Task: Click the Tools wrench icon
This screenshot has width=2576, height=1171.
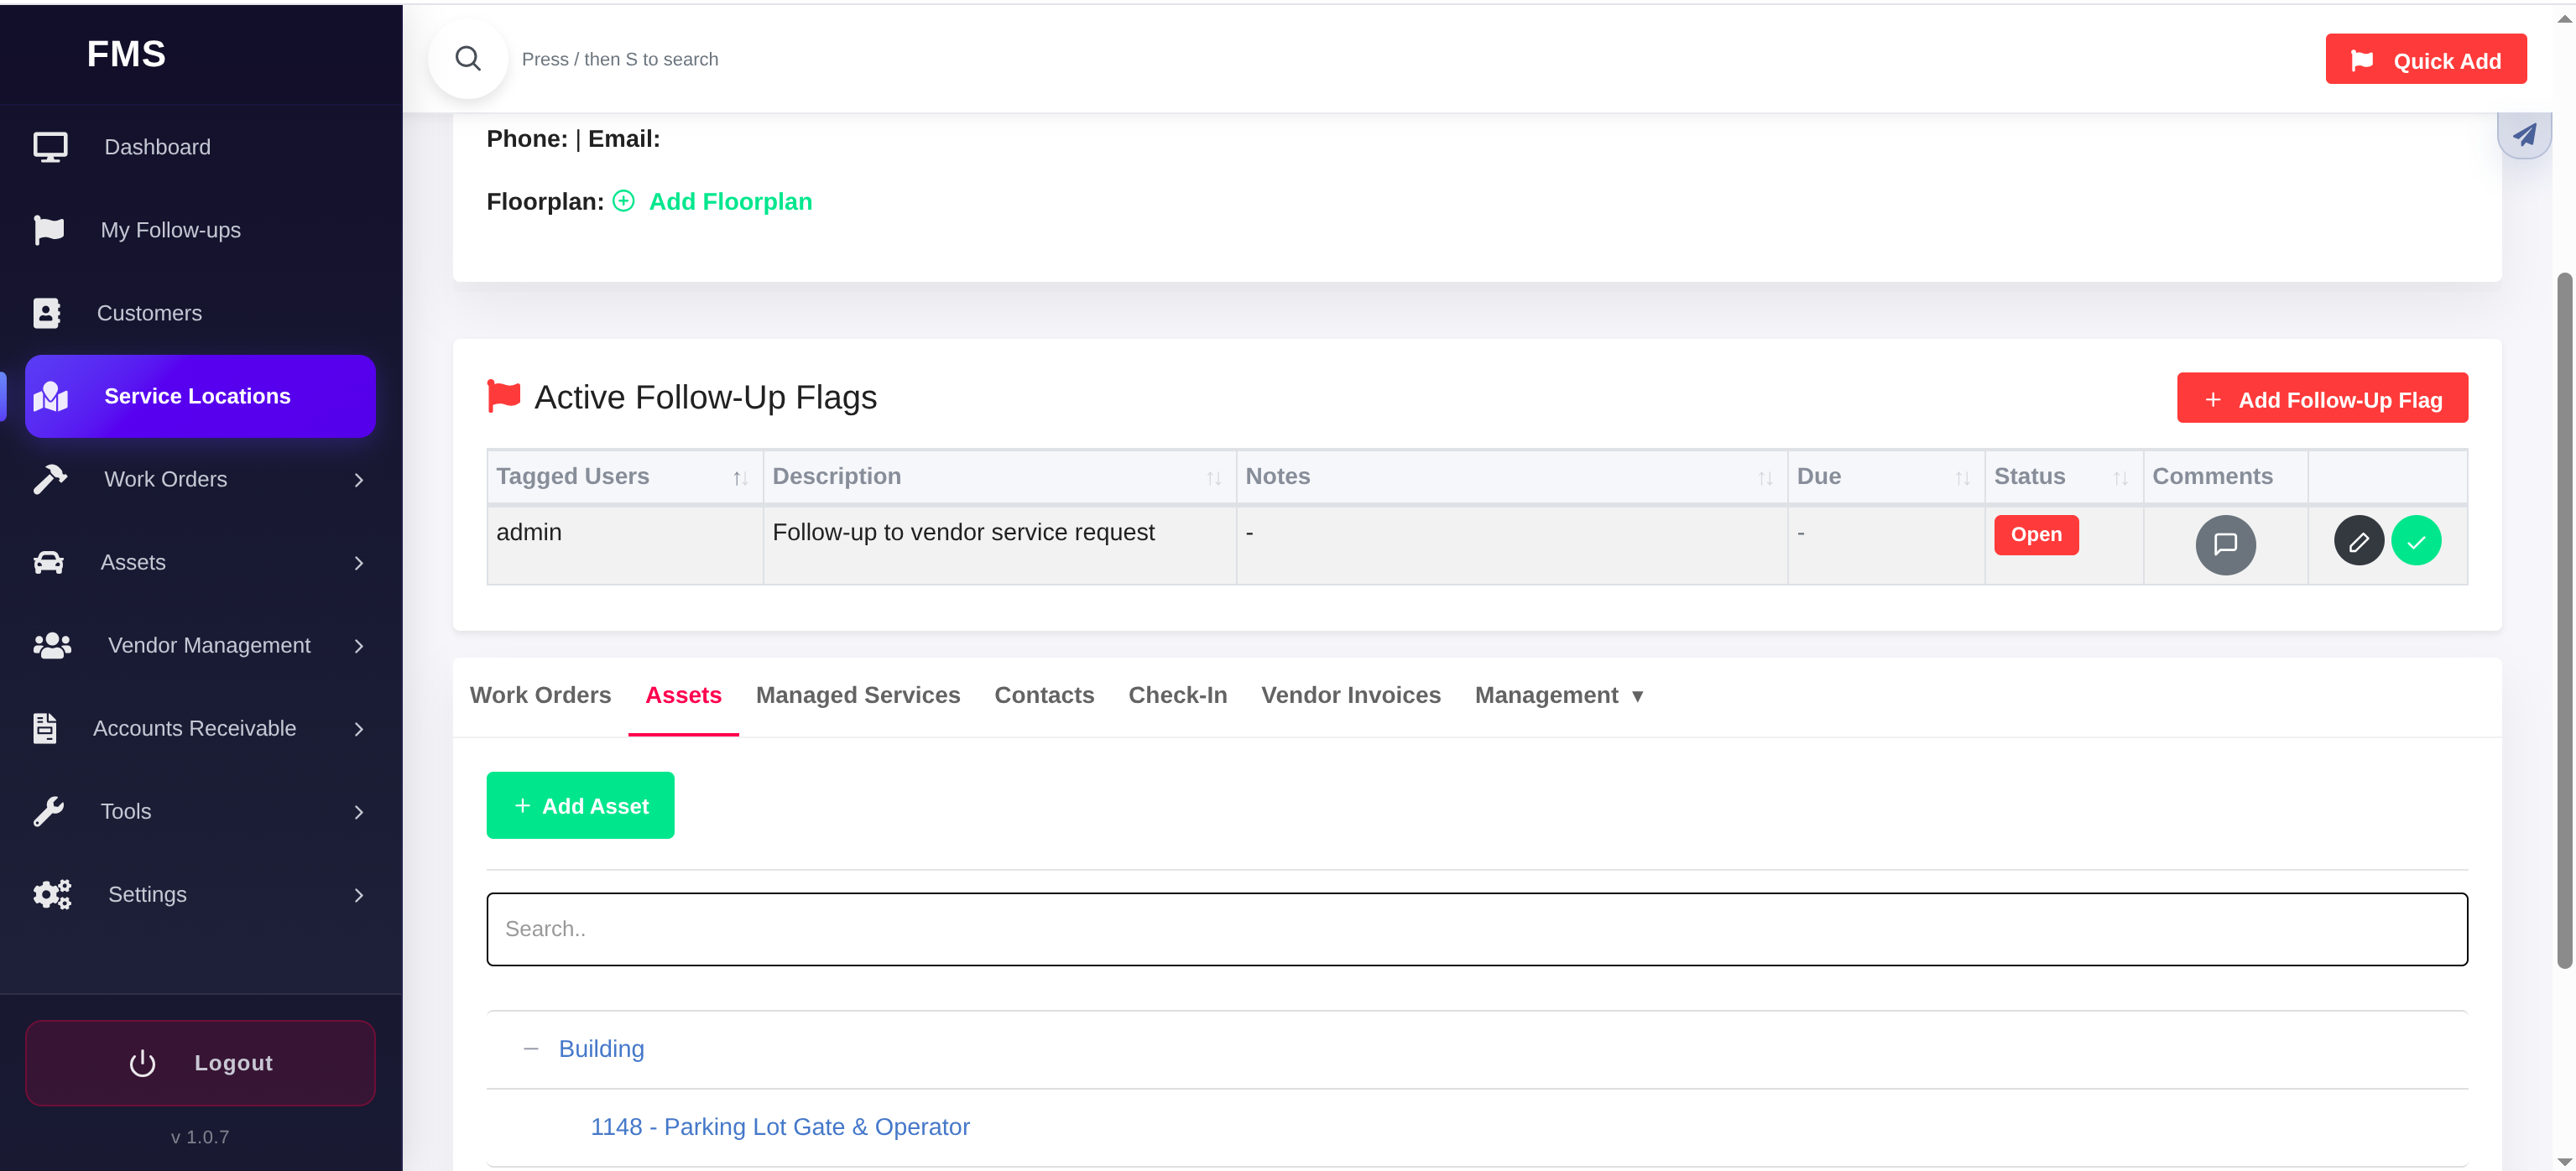Action: [48, 811]
